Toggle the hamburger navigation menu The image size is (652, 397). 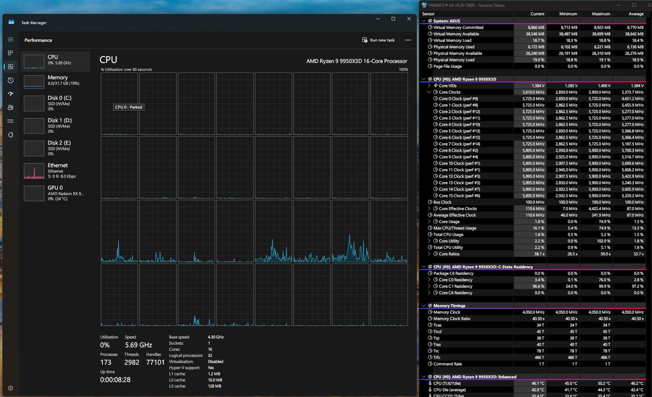pyautogui.click(x=11, y=39)
